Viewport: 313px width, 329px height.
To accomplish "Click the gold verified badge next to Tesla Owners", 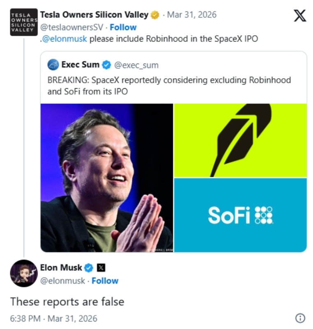I will (x=154, y=14).
